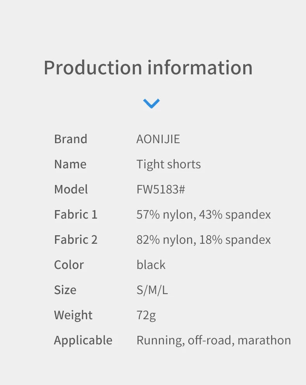Click "57% nylon, 43% spandex" text
The height and width of the screenshot is (385, 306).
[x=203, y=214]
